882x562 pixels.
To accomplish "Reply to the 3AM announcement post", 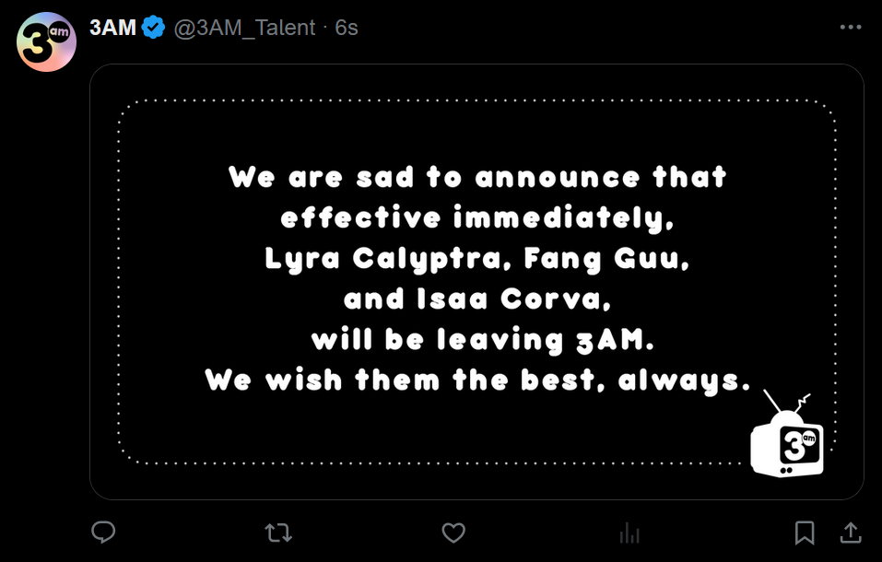I will click(x=103, y=533).
